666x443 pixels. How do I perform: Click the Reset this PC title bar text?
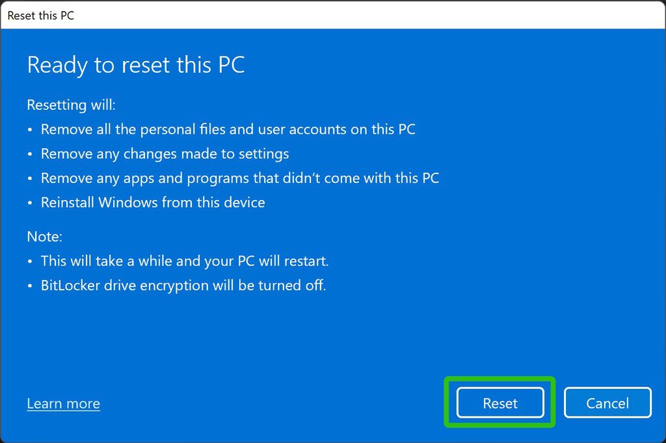pyautogui.click(x=41, y=15)
